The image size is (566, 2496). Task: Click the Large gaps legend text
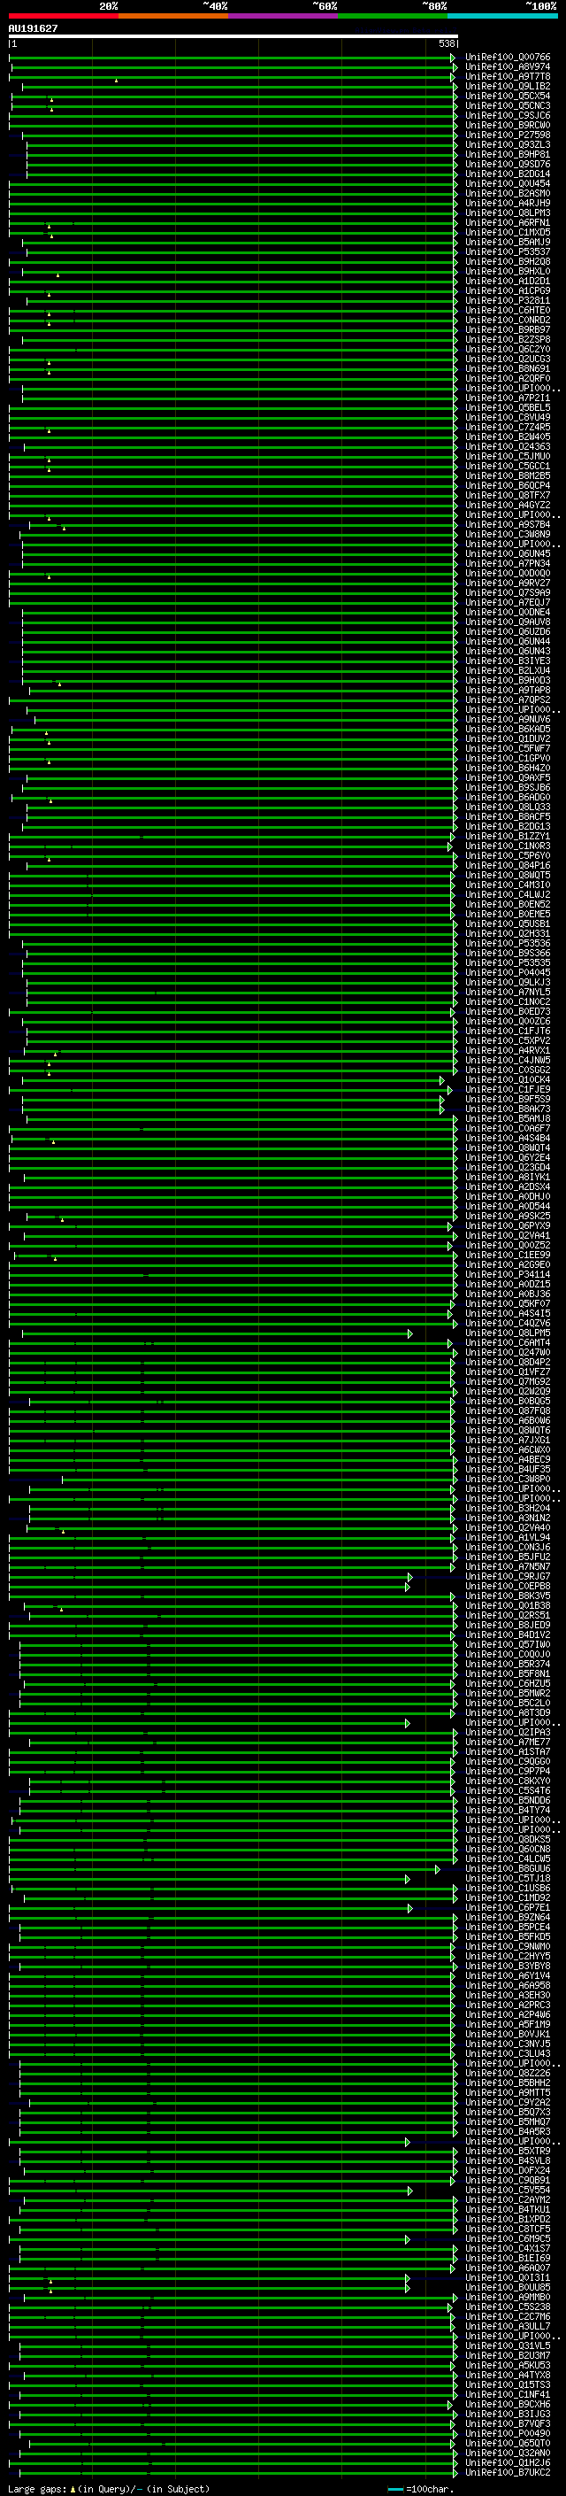click(37, 2489)
